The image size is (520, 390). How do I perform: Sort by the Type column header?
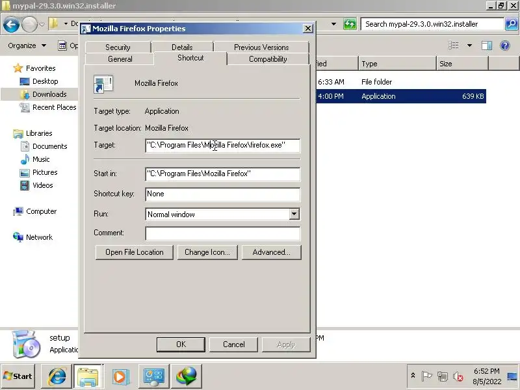[397, 64]
